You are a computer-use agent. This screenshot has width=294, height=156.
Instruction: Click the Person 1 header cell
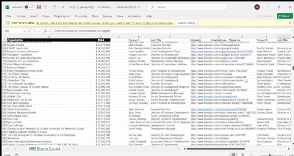[x=139, y=40]
